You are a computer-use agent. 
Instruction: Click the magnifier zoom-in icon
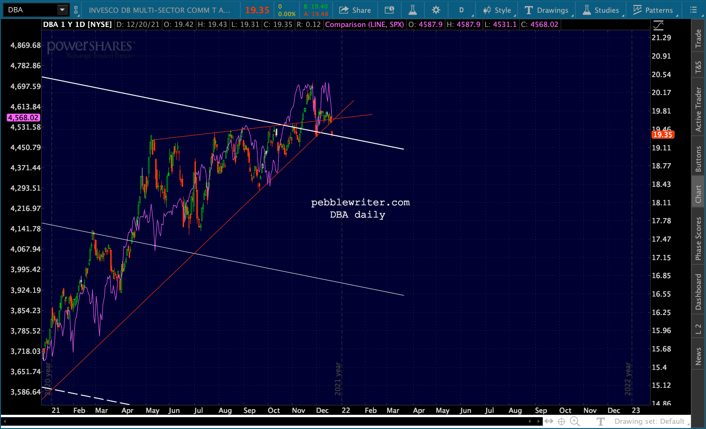click(x=575, y=421)
